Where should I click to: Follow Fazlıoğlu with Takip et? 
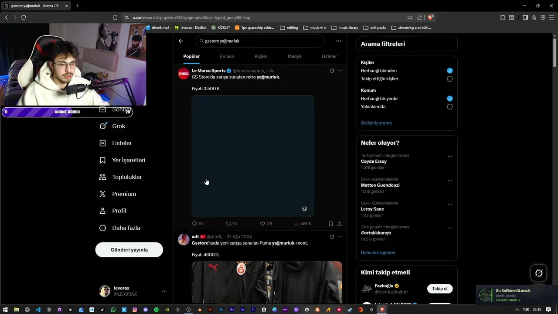click(440, 289)
